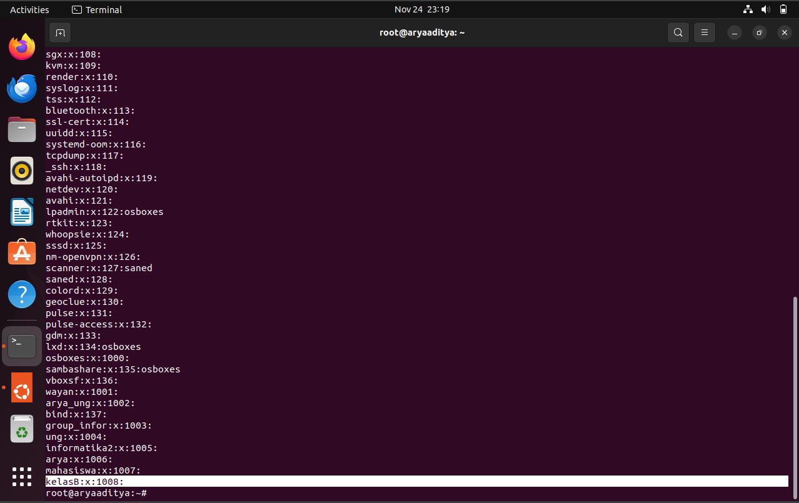Click the lxd:x:134:osboxes line
The image size is (799, 503).
tap(93, 347)
